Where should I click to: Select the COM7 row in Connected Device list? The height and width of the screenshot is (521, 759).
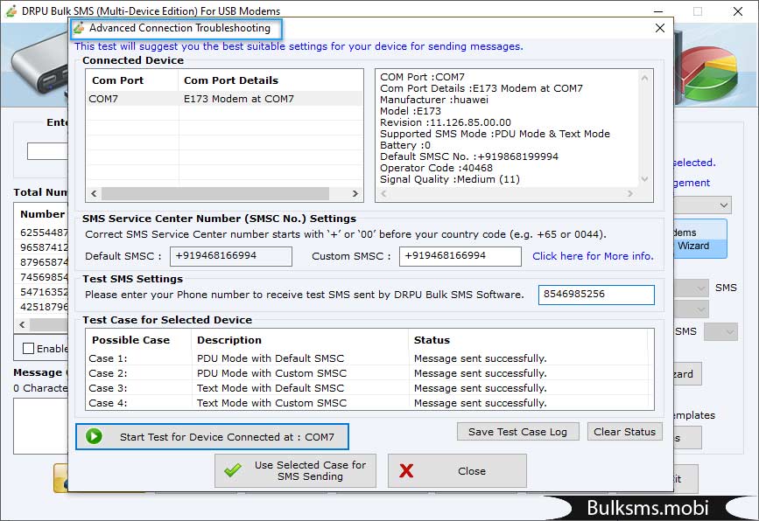(x=224, y=99)
